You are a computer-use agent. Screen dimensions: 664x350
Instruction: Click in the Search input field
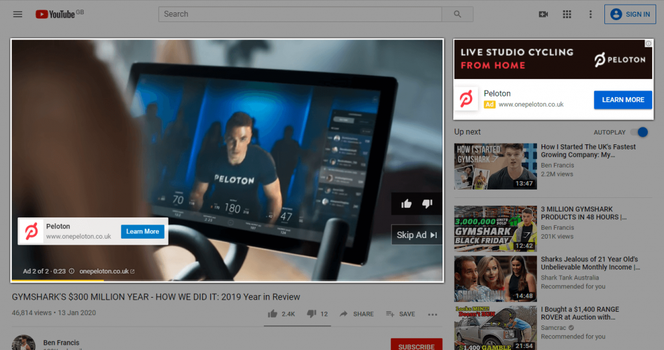[300, 14]
